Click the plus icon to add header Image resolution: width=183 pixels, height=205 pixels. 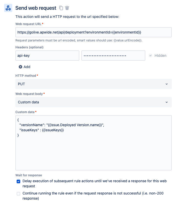[20, 67]
